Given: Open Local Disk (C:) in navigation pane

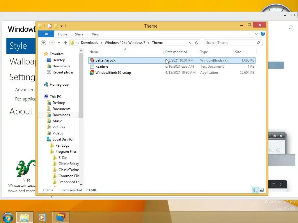Looking at the screenshot, I should [x=63, y=139].
